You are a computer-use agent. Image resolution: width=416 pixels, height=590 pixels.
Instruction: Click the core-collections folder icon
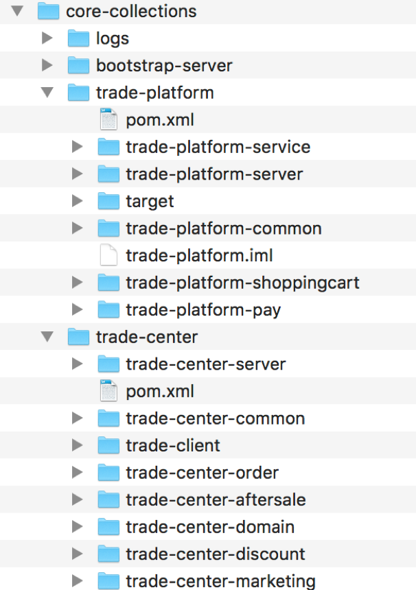[x=49, y=10]
